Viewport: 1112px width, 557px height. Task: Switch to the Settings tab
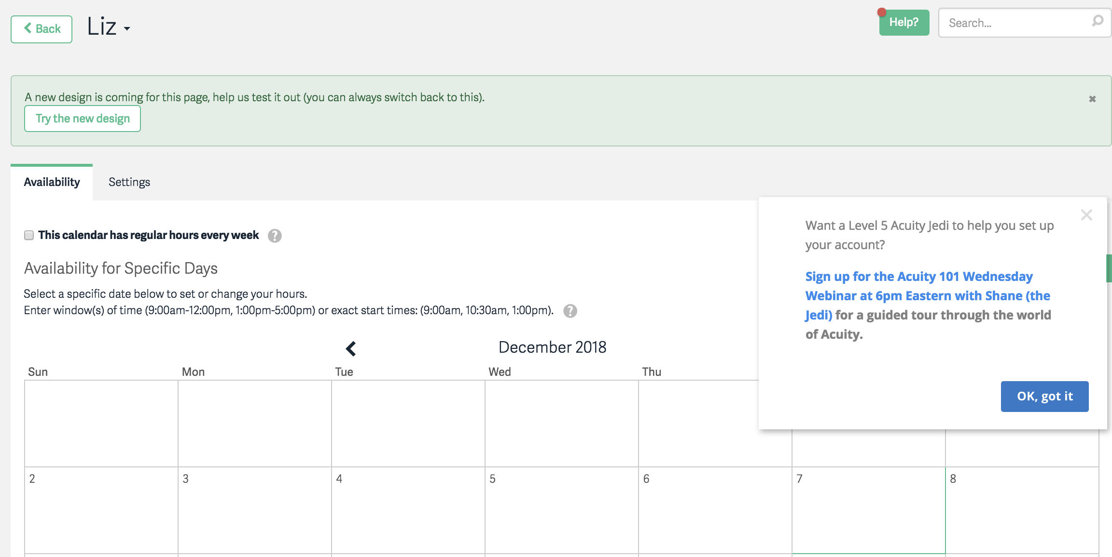tap(129, 182)
